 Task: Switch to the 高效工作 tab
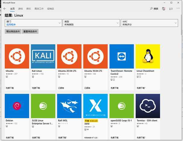pyautogui.click(x=39, y=9)
